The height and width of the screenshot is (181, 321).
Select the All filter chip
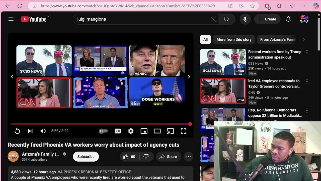(206, 39)
